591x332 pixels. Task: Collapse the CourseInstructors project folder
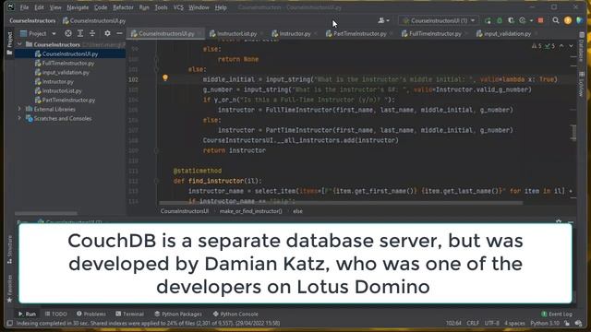pos(19,44)
